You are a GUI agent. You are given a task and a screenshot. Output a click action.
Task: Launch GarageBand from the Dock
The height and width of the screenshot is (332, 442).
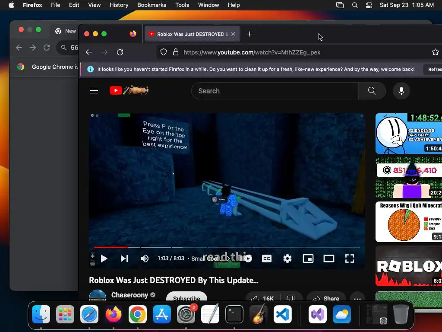[259, 314]
